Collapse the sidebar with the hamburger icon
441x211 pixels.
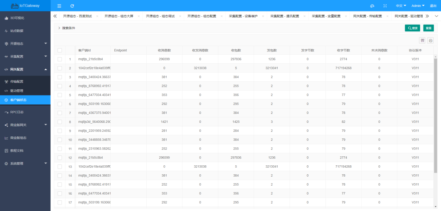[x=59, y=6]
